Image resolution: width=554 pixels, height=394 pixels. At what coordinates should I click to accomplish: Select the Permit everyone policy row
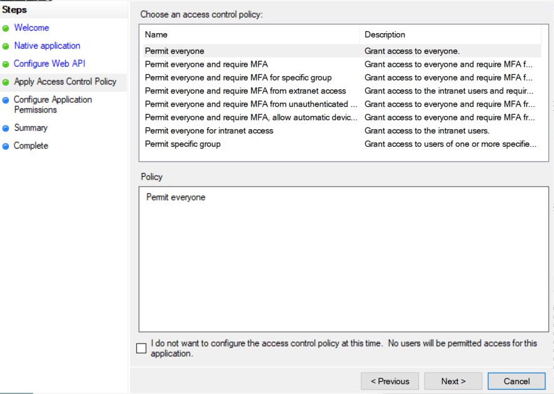(174, 51)
